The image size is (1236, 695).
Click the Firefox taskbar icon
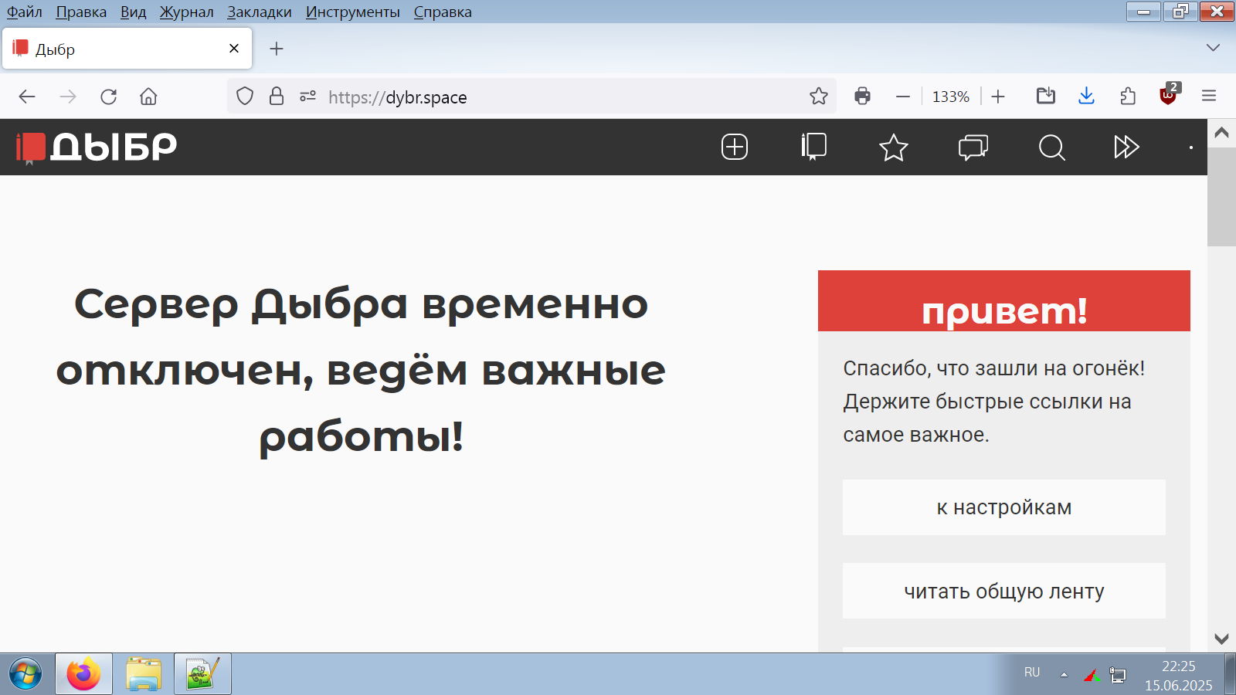coord(83,674)
